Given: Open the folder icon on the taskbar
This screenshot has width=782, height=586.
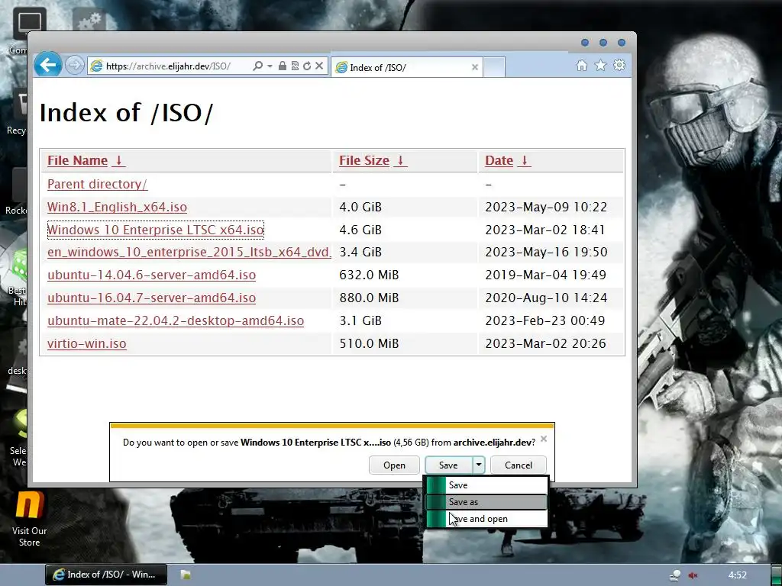Looking at the screenshot, I should click(x=186, y=575).
